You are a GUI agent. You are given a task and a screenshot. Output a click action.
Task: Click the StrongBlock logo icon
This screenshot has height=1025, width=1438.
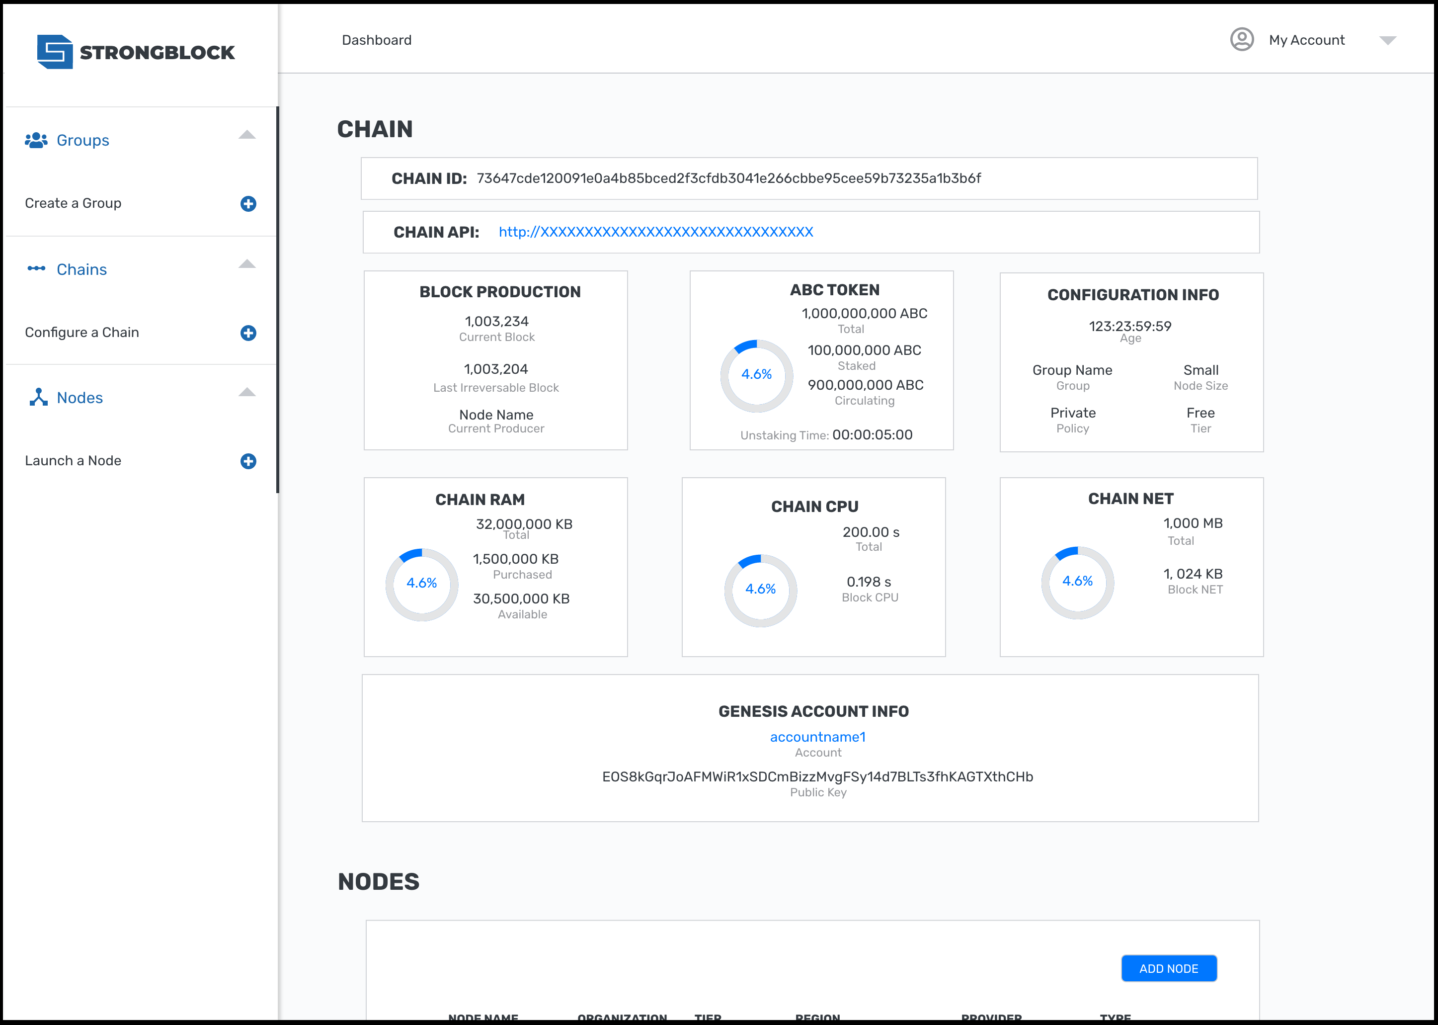[55, 52]
